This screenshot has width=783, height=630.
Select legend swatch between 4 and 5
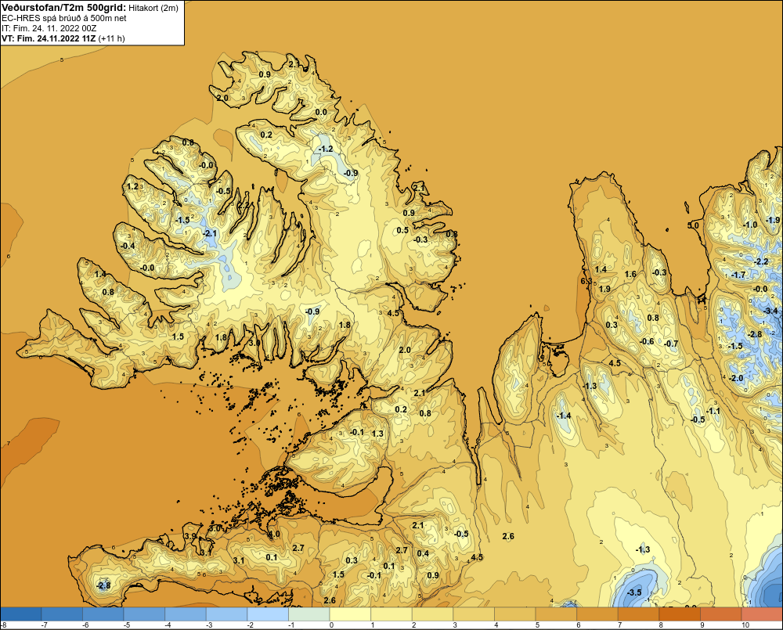coord(515,614)
